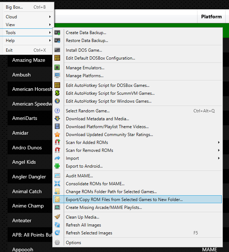Screen dimensions: 229x252
Task: Select the Andro Dunos game row
Action: [30, 148]
